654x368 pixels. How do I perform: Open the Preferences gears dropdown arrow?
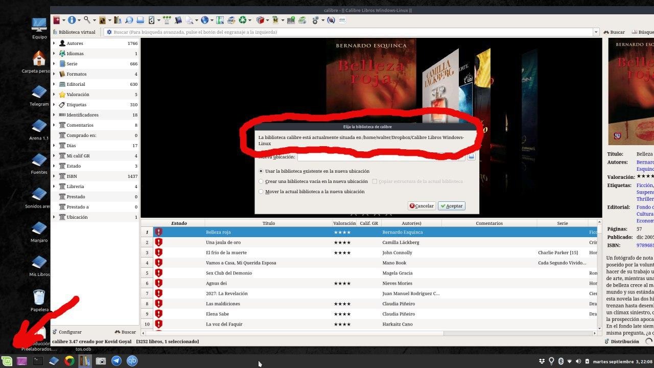click(x=322, y=20)
